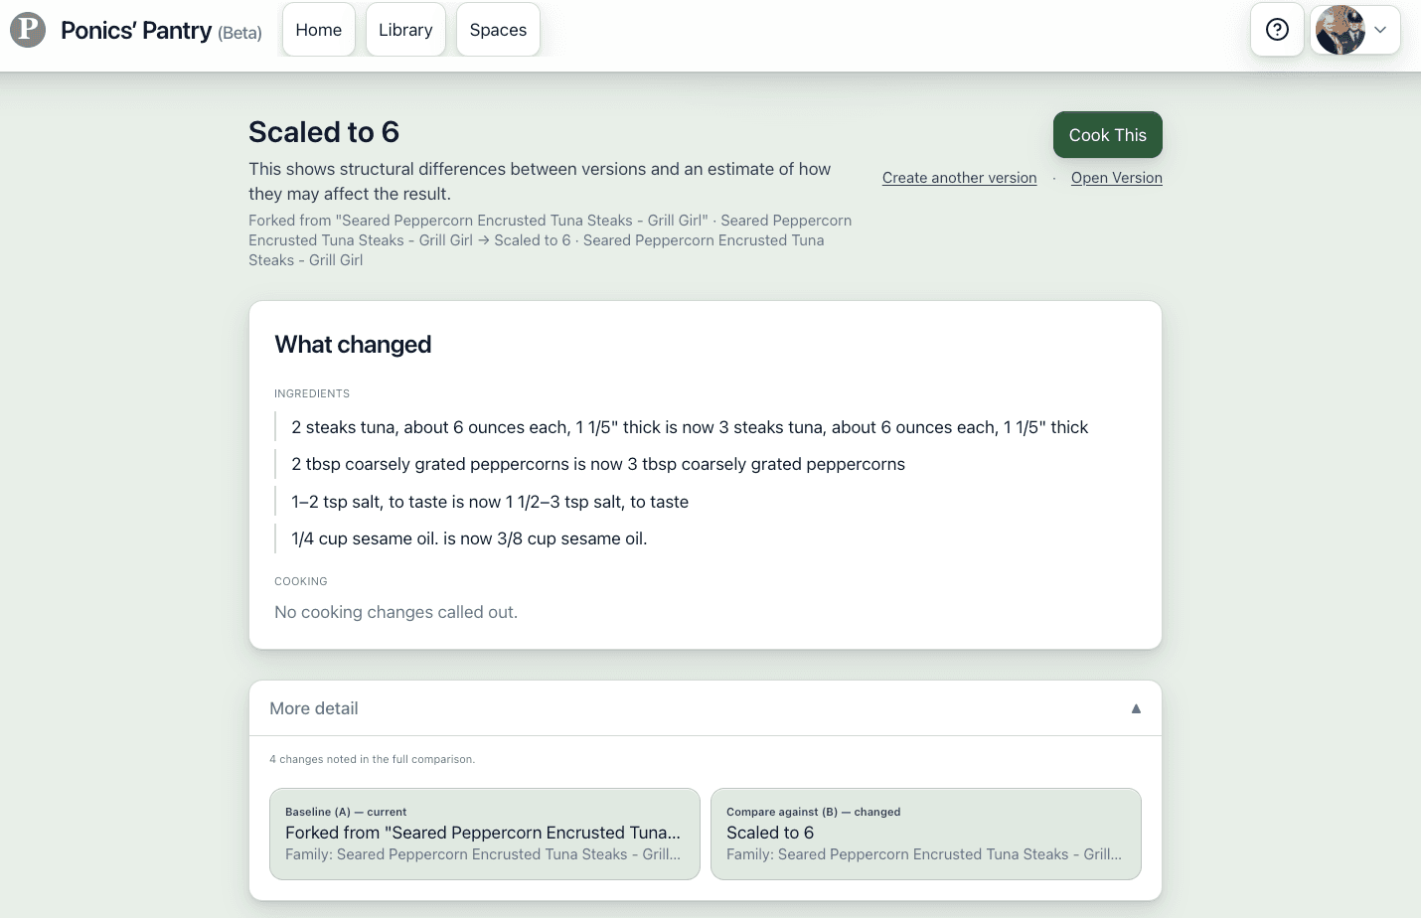Open the Library tab
Viewport: 1421px width, 918px height.
(x=405, y=30)
